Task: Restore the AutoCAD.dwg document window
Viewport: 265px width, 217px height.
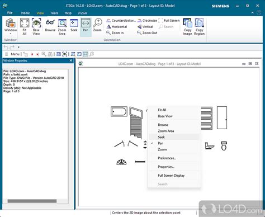Action: click(x=250, y=64)
